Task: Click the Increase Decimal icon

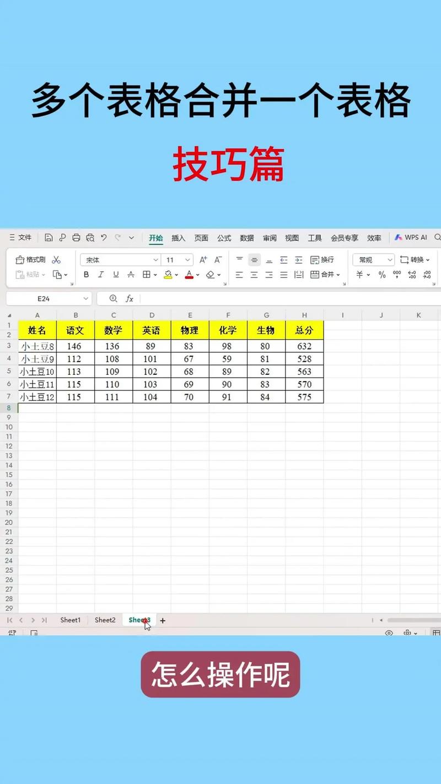Action: (x=412, y=274)
